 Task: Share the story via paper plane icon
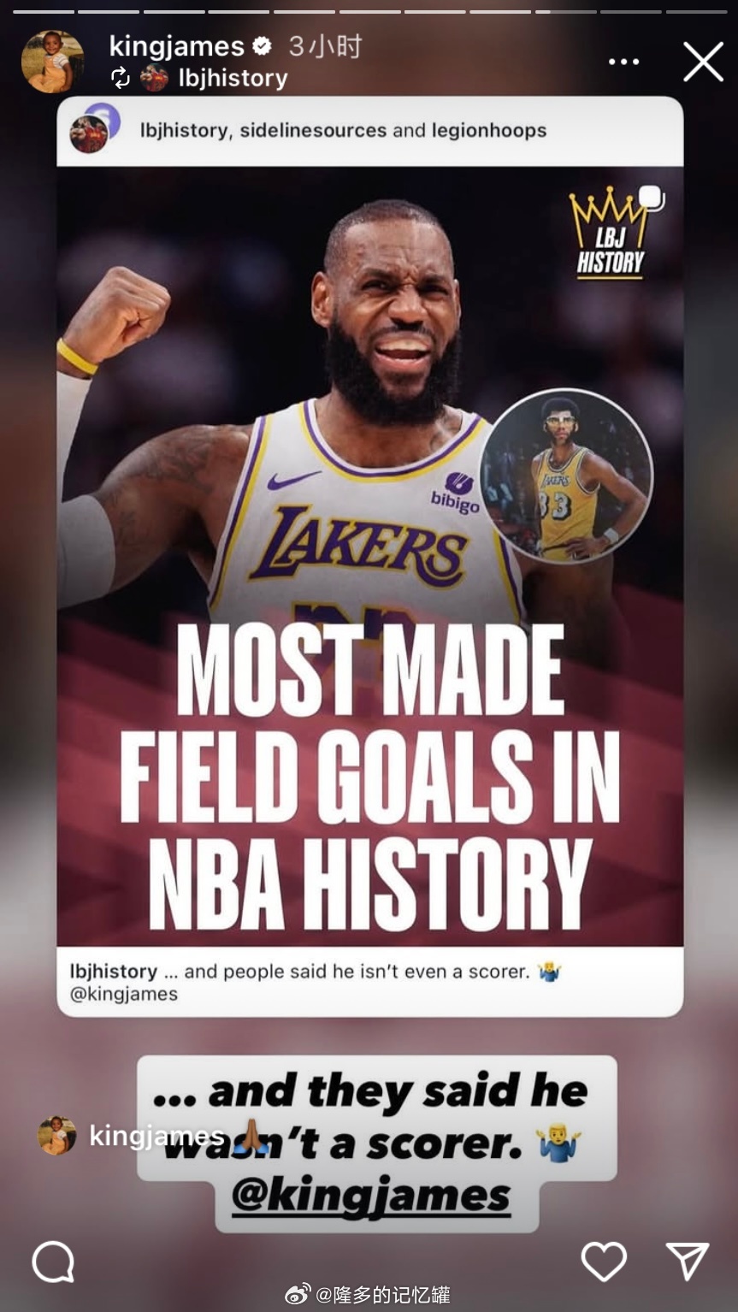coord(688,1262)
